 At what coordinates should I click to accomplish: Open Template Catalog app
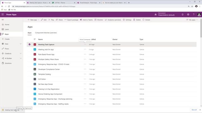45,74
